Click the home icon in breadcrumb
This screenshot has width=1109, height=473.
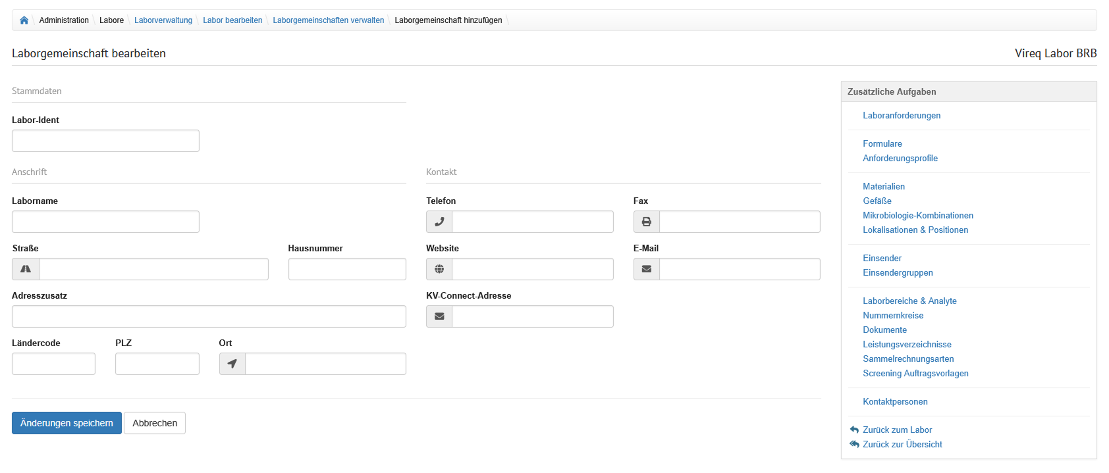[x=24, y=20]
